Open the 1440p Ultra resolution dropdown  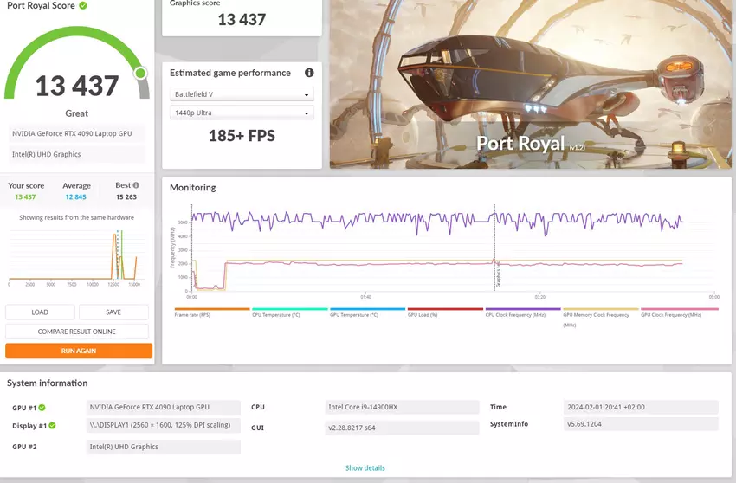tap(242, 113)
